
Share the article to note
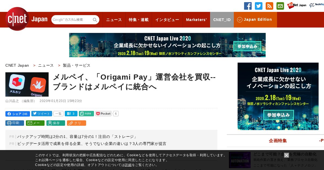(86, 114)
